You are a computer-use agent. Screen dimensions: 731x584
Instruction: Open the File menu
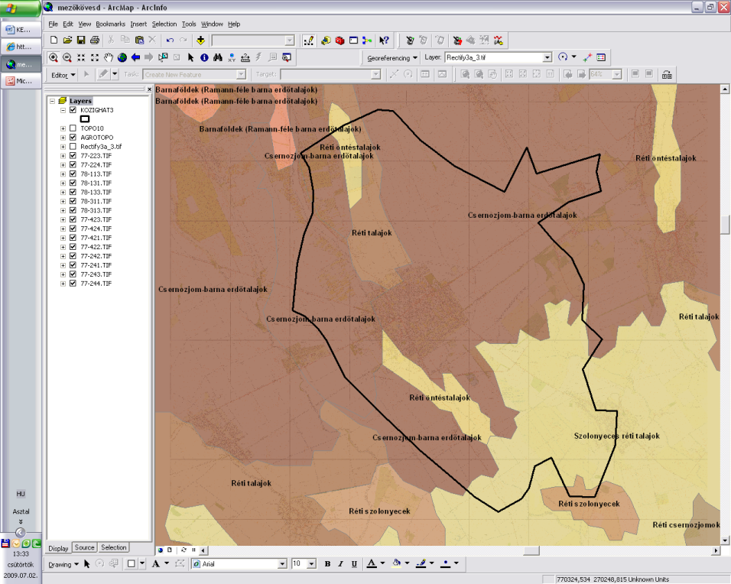tap(54, 24)
